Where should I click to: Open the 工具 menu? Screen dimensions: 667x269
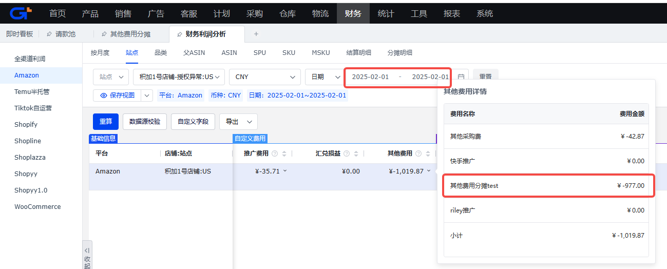419,13
